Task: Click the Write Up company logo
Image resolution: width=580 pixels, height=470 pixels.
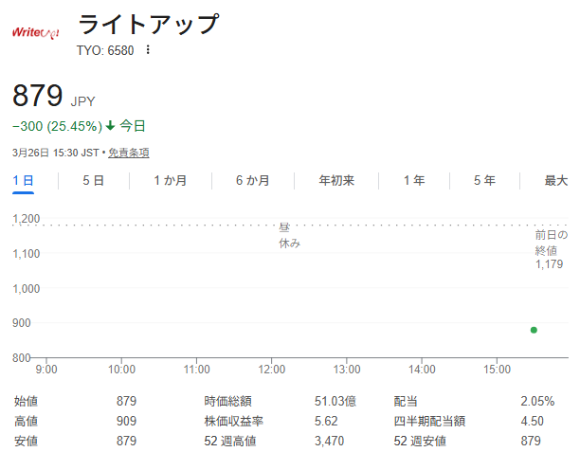Action: 36,33
